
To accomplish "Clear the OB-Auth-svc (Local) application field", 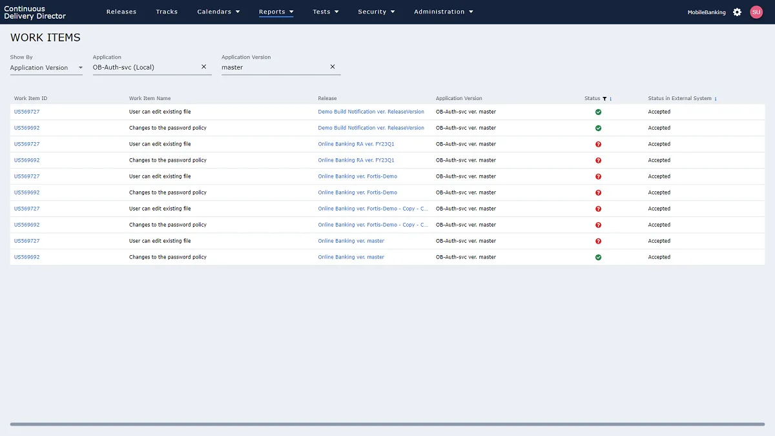I will click(204, 67).
